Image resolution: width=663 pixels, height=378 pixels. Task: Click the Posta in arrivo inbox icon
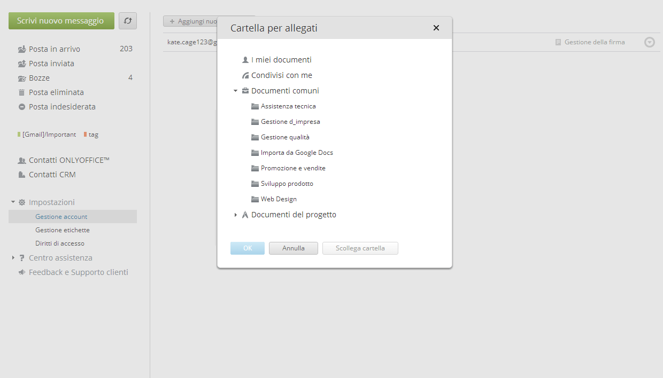point(22,49)
